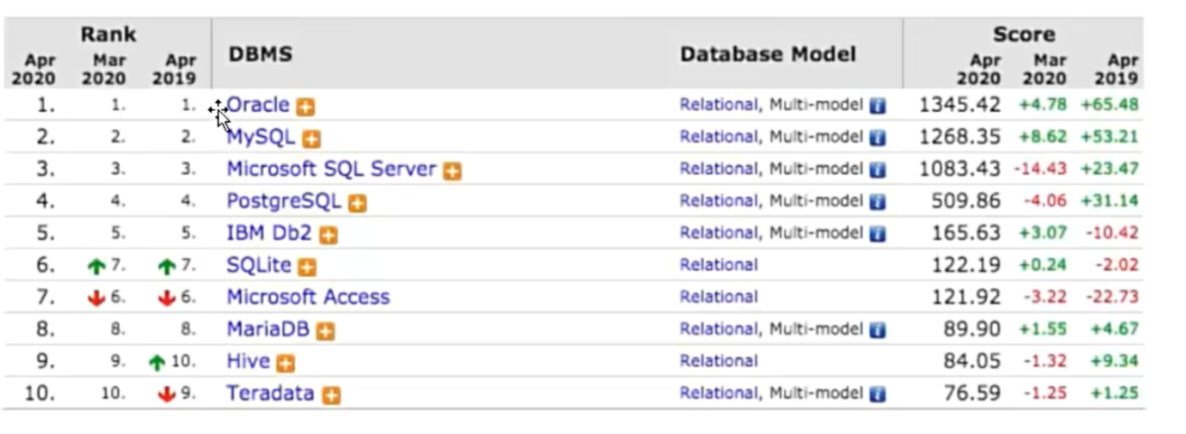Click the Relational link in Oracle's row
Viewport: 1186px width, 434px height.
[719, 105]
